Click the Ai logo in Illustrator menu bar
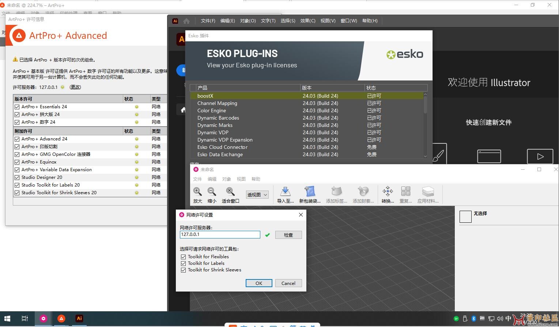Screen dimensions: 559x327 pos(175,21)
